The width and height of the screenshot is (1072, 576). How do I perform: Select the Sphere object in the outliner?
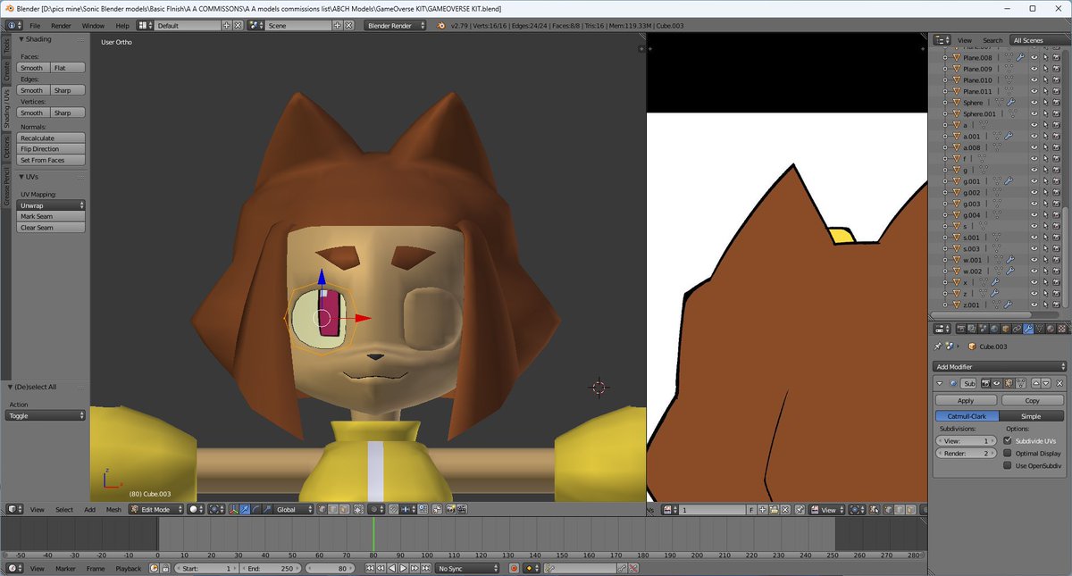(972, 103)
